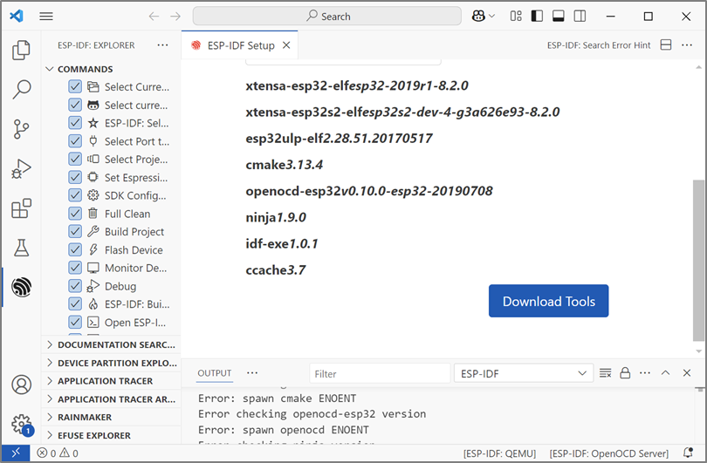707x463 pixels.
Task: Toggle output auto-scroll lock
Action: pos(625,373)
